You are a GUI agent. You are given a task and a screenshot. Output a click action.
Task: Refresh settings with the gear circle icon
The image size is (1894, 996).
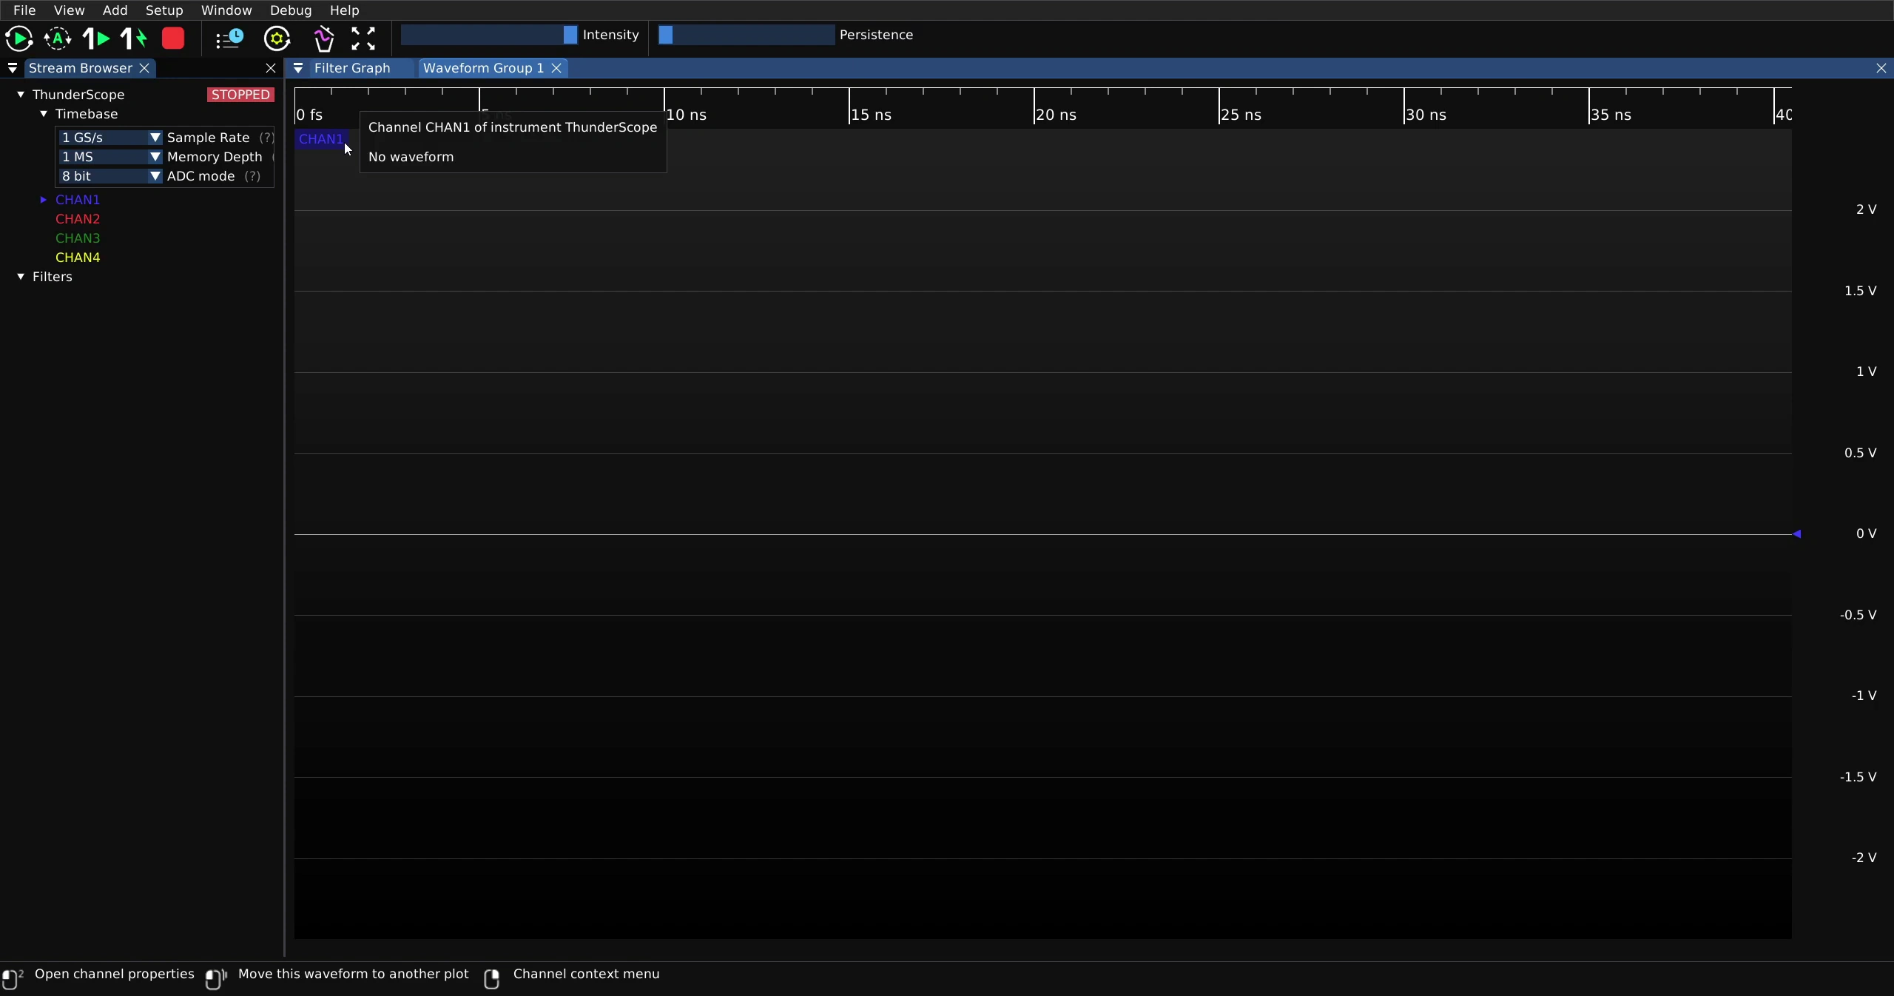277,38
